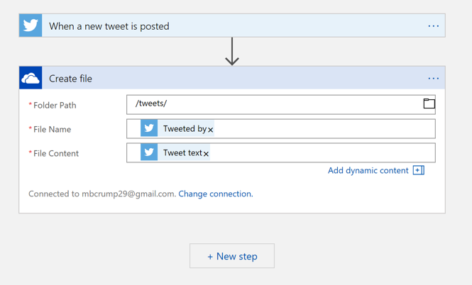Click Twitter icon in File Content token
The height and width of the screenshot is (285, 472).
tap(149, 152)
